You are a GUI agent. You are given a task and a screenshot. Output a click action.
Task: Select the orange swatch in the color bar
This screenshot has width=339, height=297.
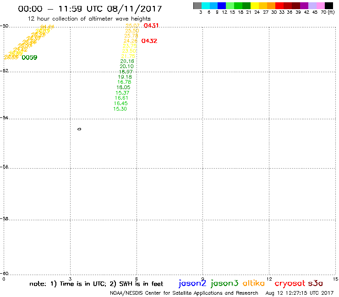click(x=271, y=5)
